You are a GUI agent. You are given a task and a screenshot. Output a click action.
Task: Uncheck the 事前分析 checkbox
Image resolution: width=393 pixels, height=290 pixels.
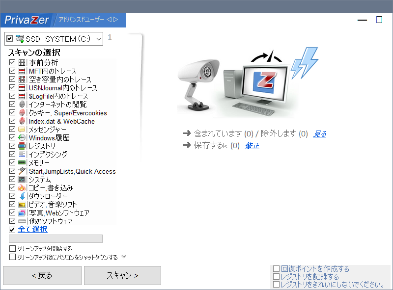[12, 62]
